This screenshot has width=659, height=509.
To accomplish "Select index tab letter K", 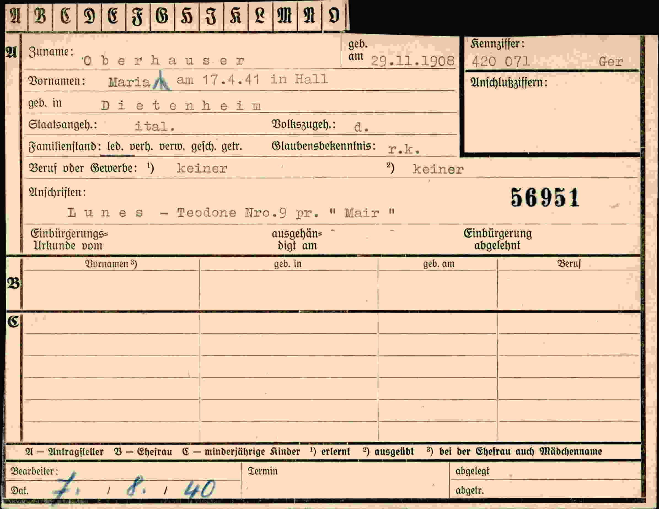I will [x=236, y=15].
